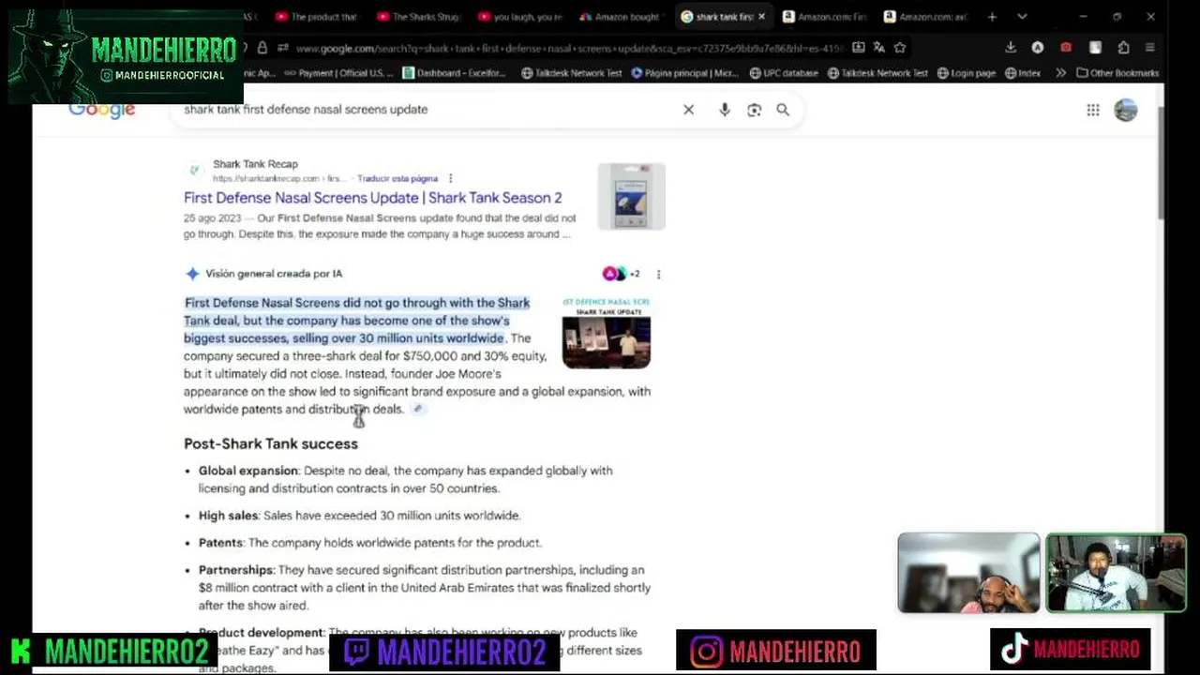
Task: Open the Shark Tank Recap result options menu
Action: (450, 178)
